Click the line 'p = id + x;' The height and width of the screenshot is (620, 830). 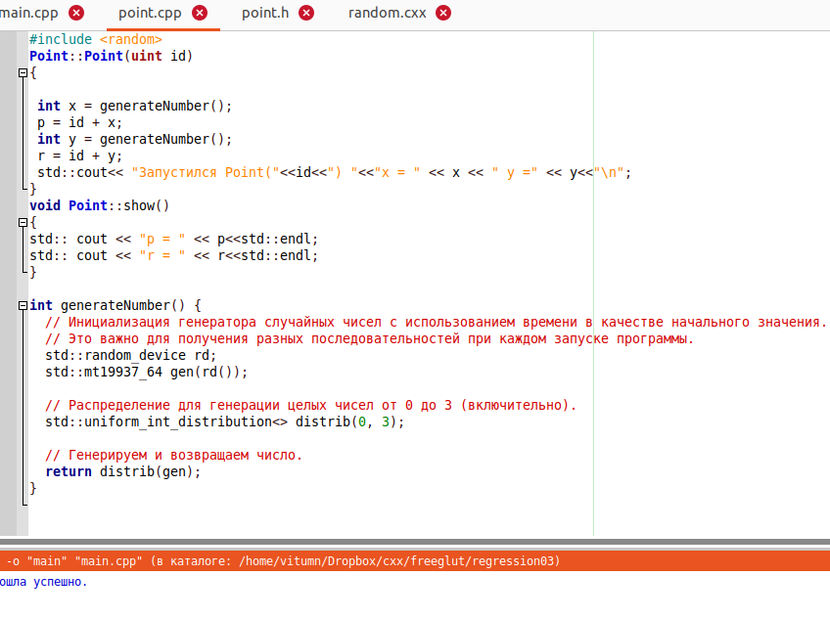[x=80, y=123]
